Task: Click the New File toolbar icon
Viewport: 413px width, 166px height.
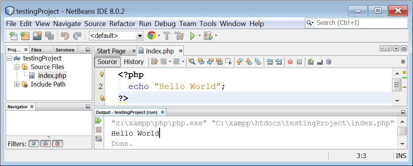Action: click(x=13, y=36)
